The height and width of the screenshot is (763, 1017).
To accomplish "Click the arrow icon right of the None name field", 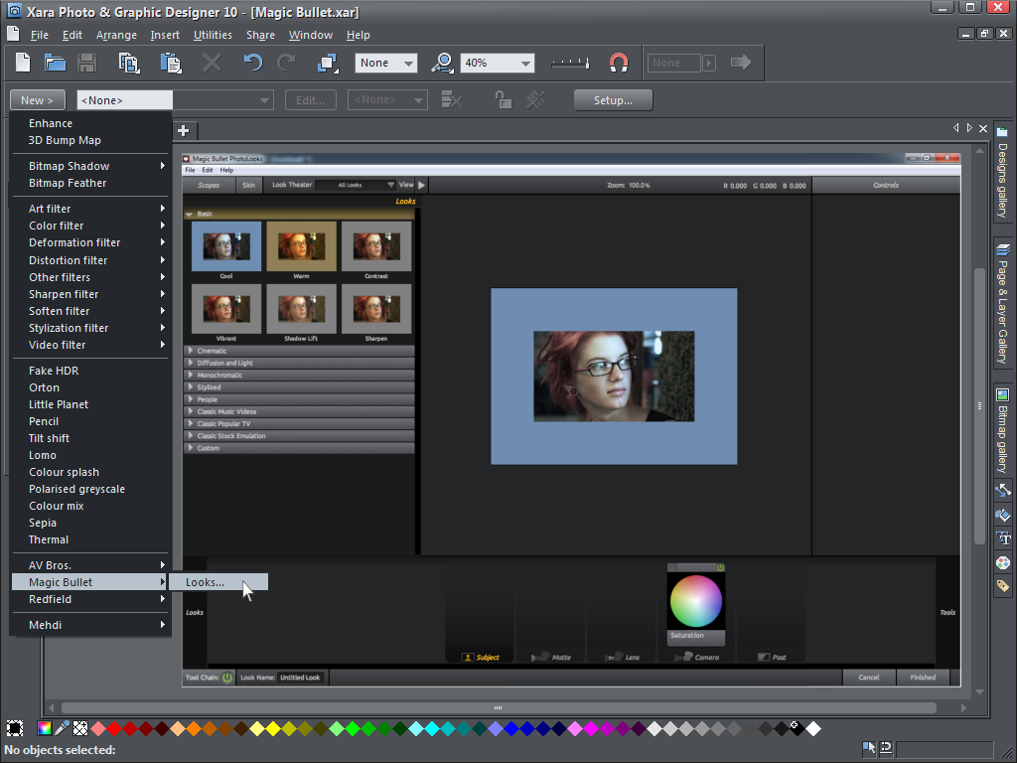I will (x=709, y=63).
